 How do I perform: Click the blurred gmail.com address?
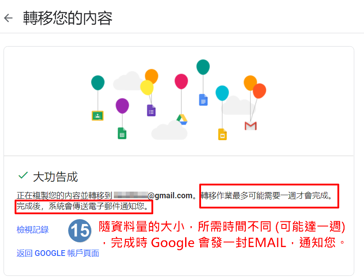153,196
